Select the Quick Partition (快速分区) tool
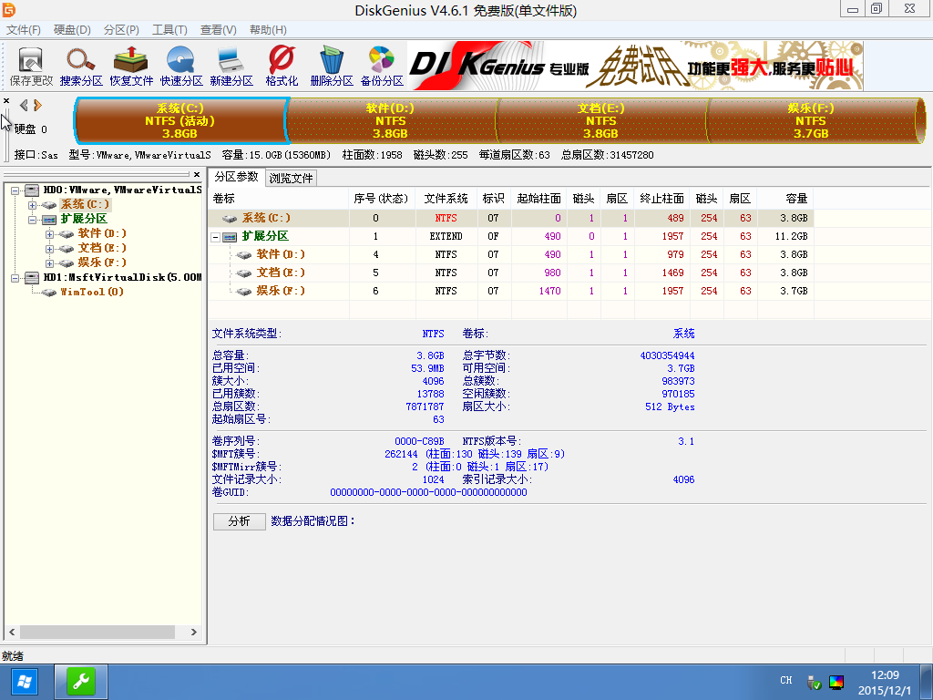Screen dimensions: 933x700 tap(181, 66)
